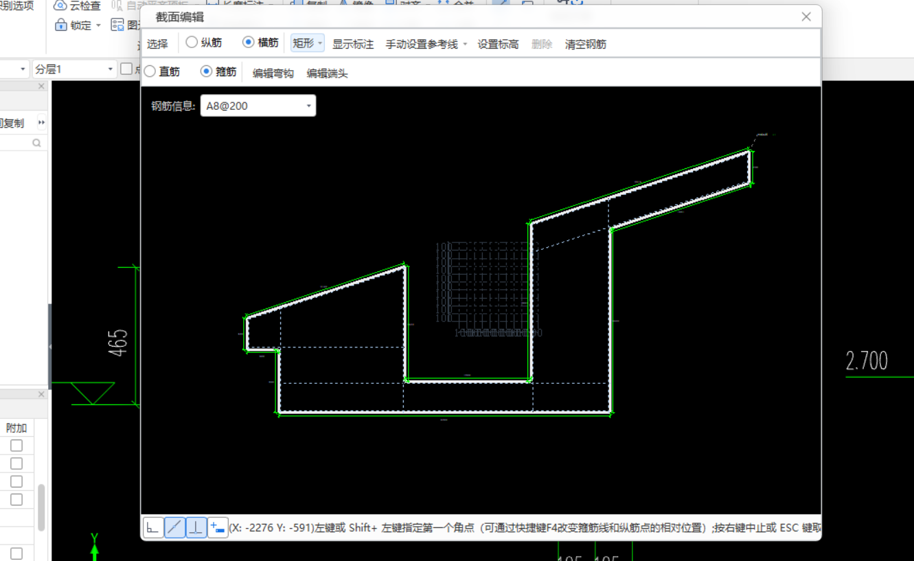The height and width of the screenshot is (561, 914).
Task: Expand the » overflow beside 复制
Action: click(41, 123)
